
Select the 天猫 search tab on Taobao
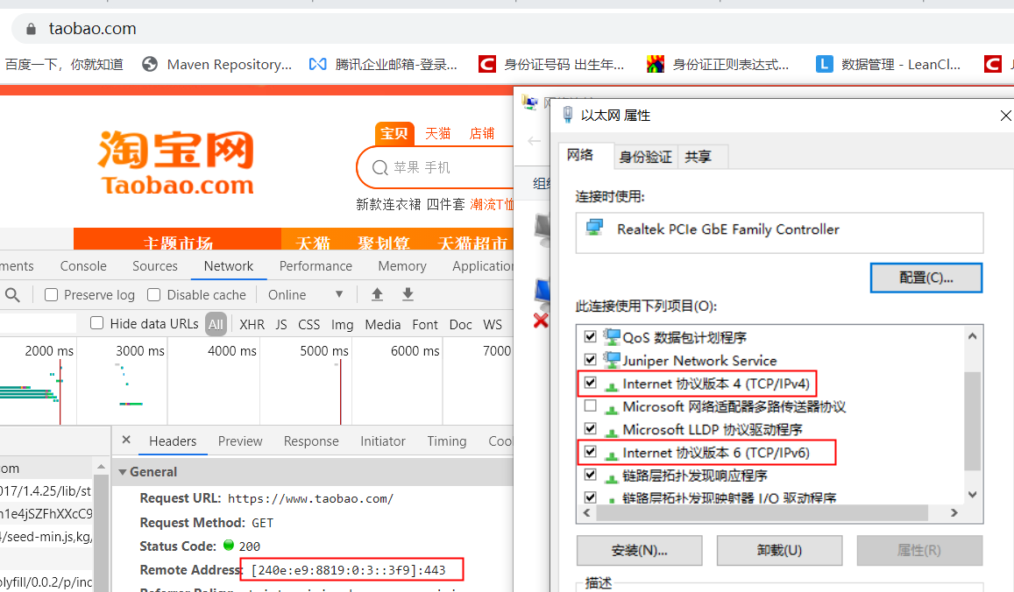click(437, 134)
